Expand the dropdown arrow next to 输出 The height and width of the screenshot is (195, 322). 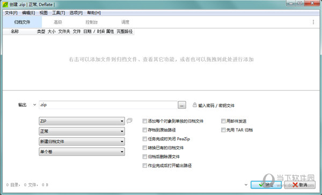point(34,105)
